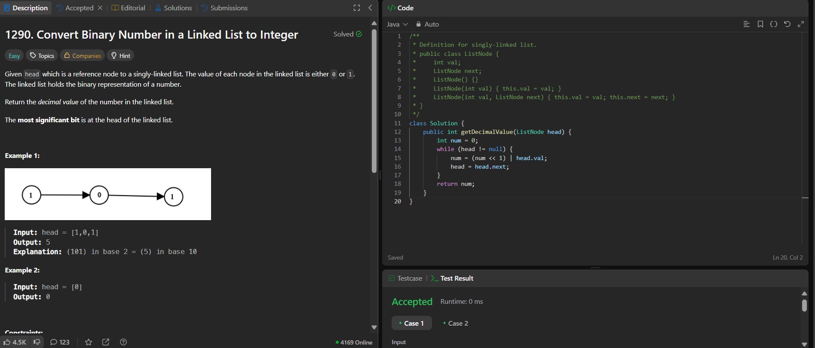
Task: Select Case 2 test result
Action: tap(456, 323)
